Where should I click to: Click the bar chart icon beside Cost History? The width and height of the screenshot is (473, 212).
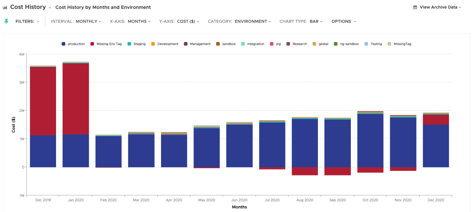point(5,7)
